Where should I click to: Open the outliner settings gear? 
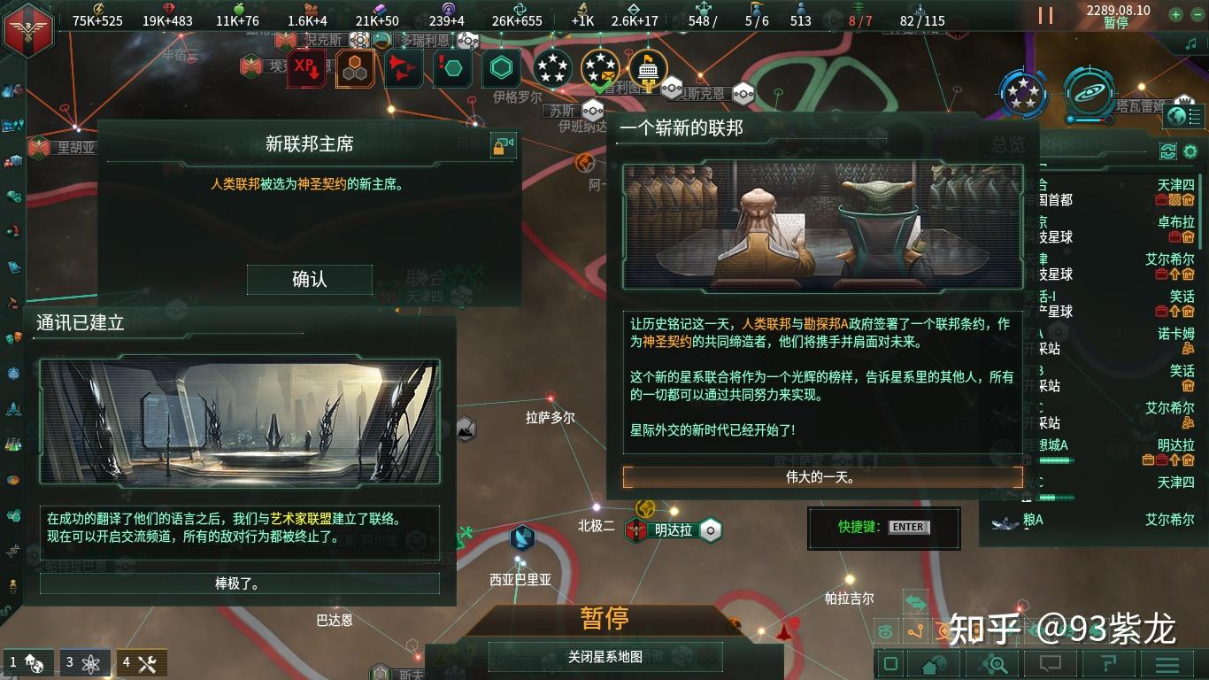1190,151
